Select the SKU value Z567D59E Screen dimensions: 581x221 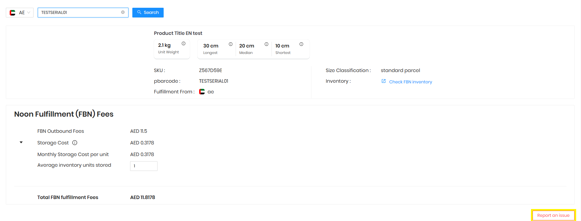(210, 70)
